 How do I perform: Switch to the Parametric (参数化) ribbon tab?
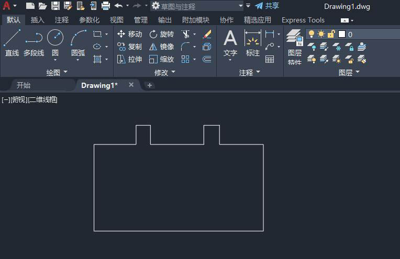tap(89, 20)
